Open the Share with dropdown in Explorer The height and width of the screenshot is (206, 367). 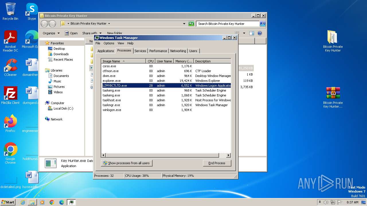coord(92,33)
